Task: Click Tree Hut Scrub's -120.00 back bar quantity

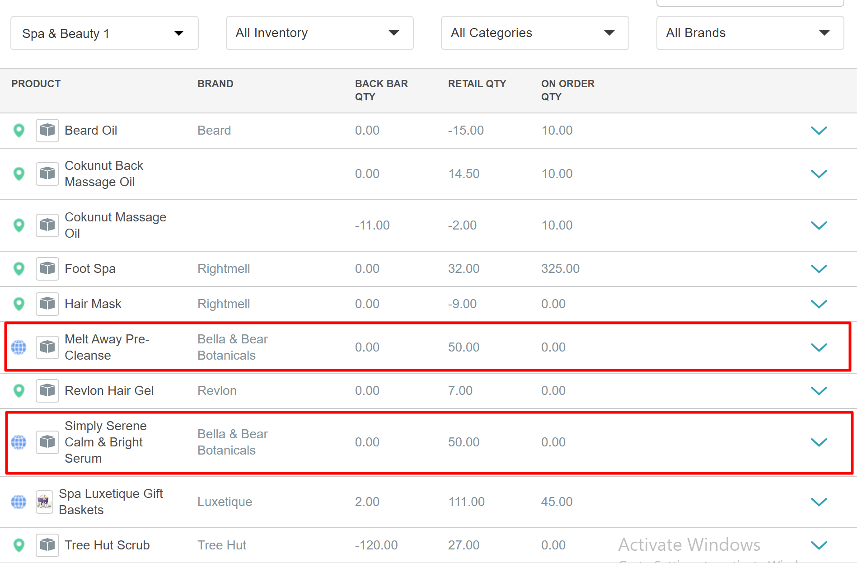Action: click(x=376, y=545)
